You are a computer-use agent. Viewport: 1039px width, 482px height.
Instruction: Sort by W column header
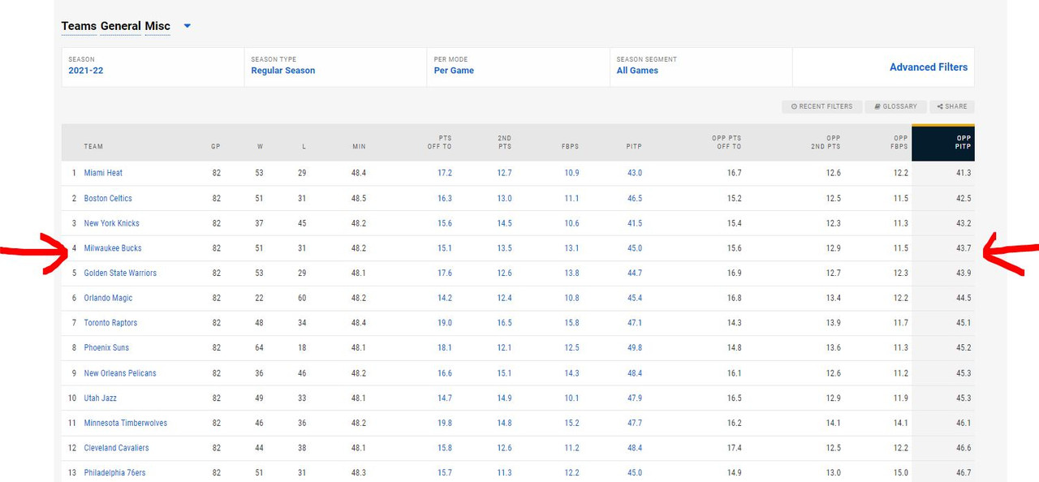tap(261, 147)
